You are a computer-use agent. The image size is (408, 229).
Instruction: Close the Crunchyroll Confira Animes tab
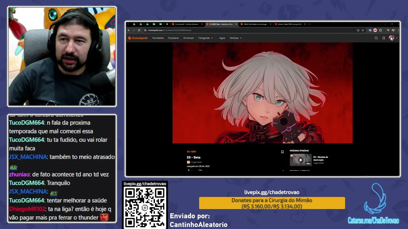[202, 24]
